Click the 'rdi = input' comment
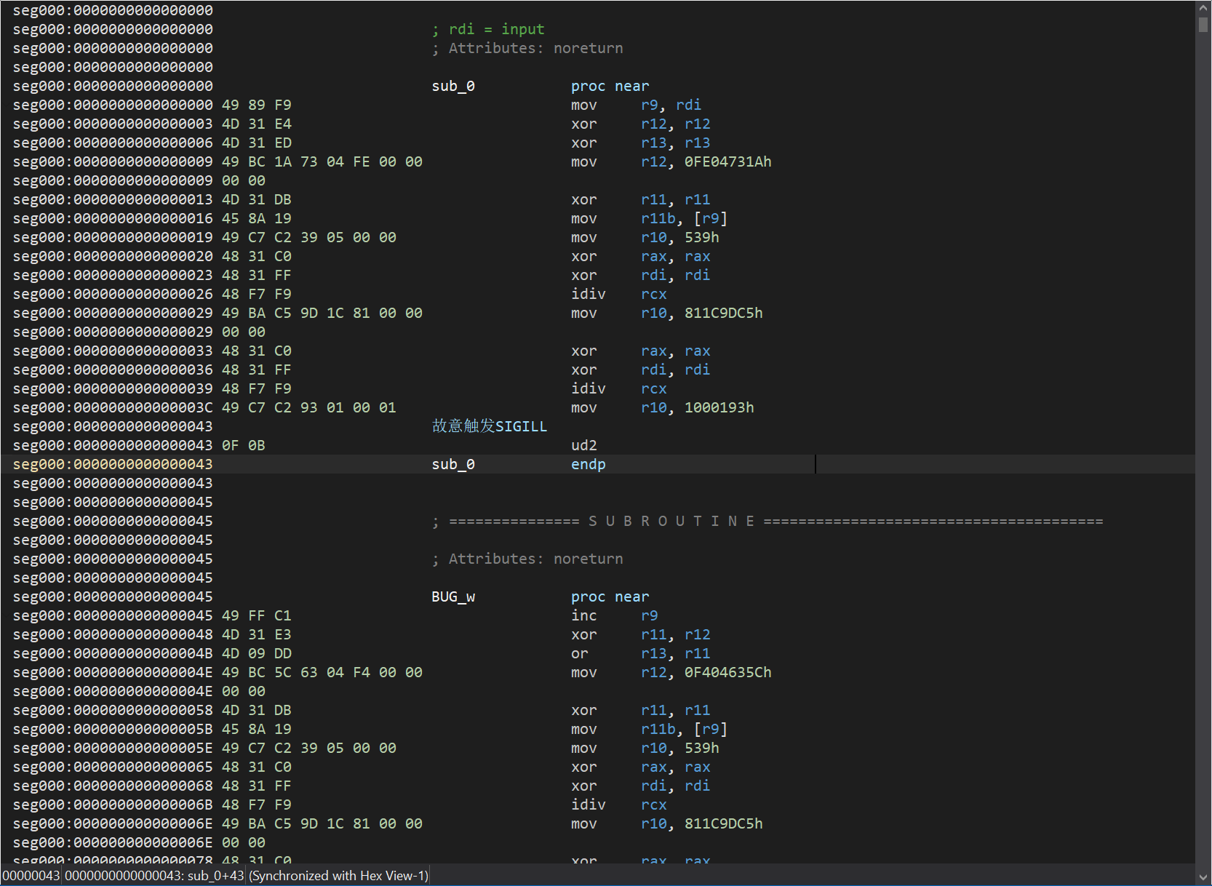This screenshot has width=1212, height=886. pos(495,29)
